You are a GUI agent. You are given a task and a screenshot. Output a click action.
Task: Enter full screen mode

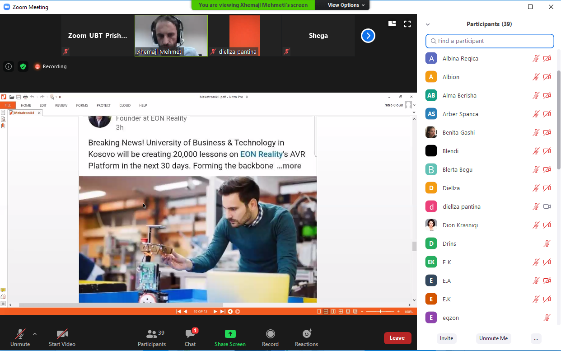click(x=407, y=24)
